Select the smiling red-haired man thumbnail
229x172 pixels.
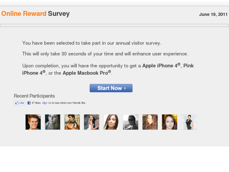[x=33, y=122]
